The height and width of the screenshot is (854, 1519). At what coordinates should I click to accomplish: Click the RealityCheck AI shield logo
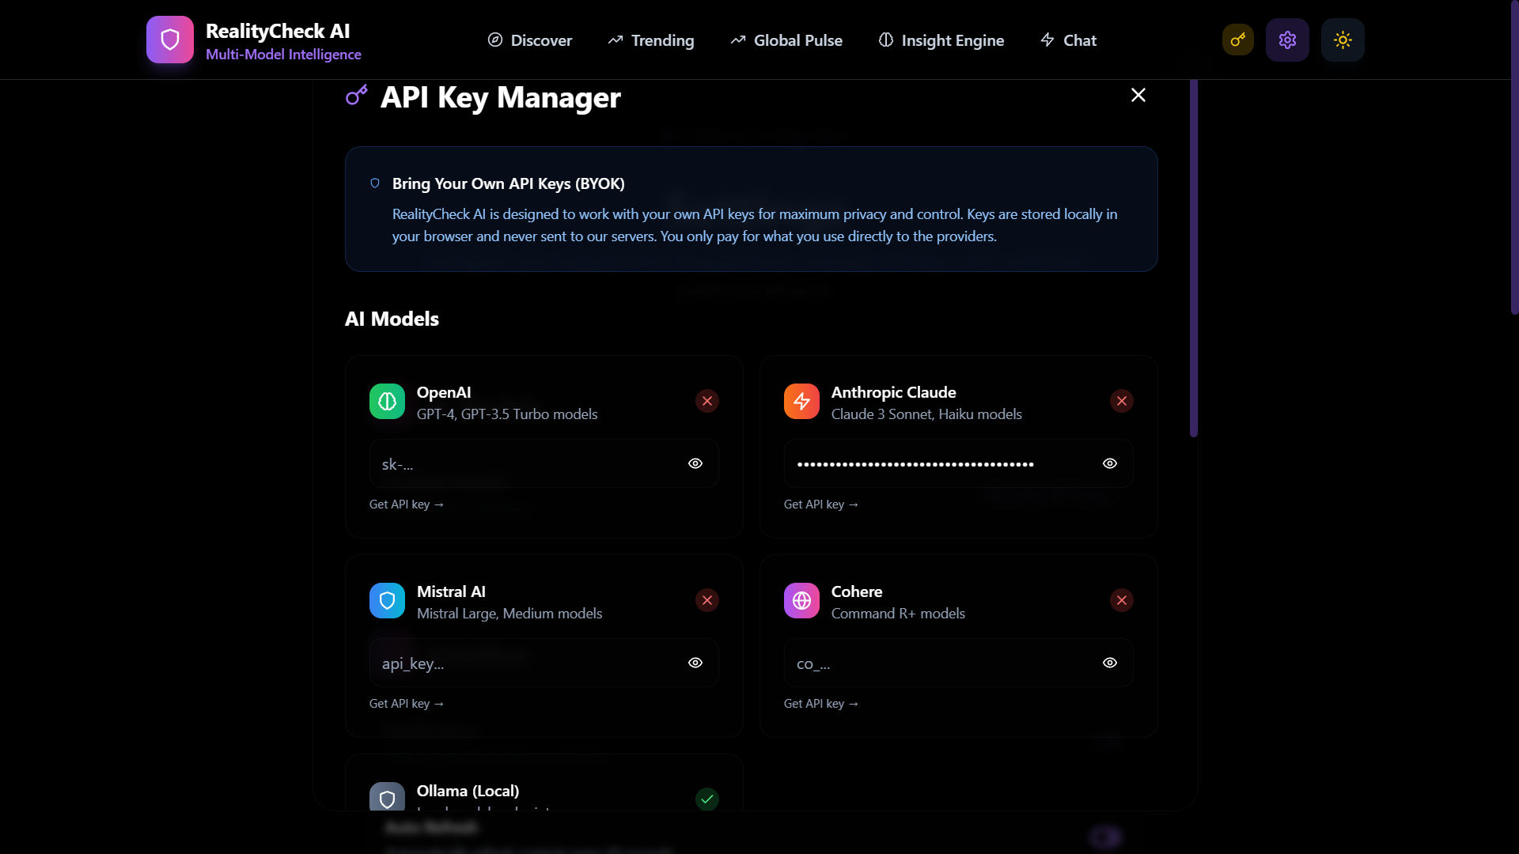(x=170, y=40)
